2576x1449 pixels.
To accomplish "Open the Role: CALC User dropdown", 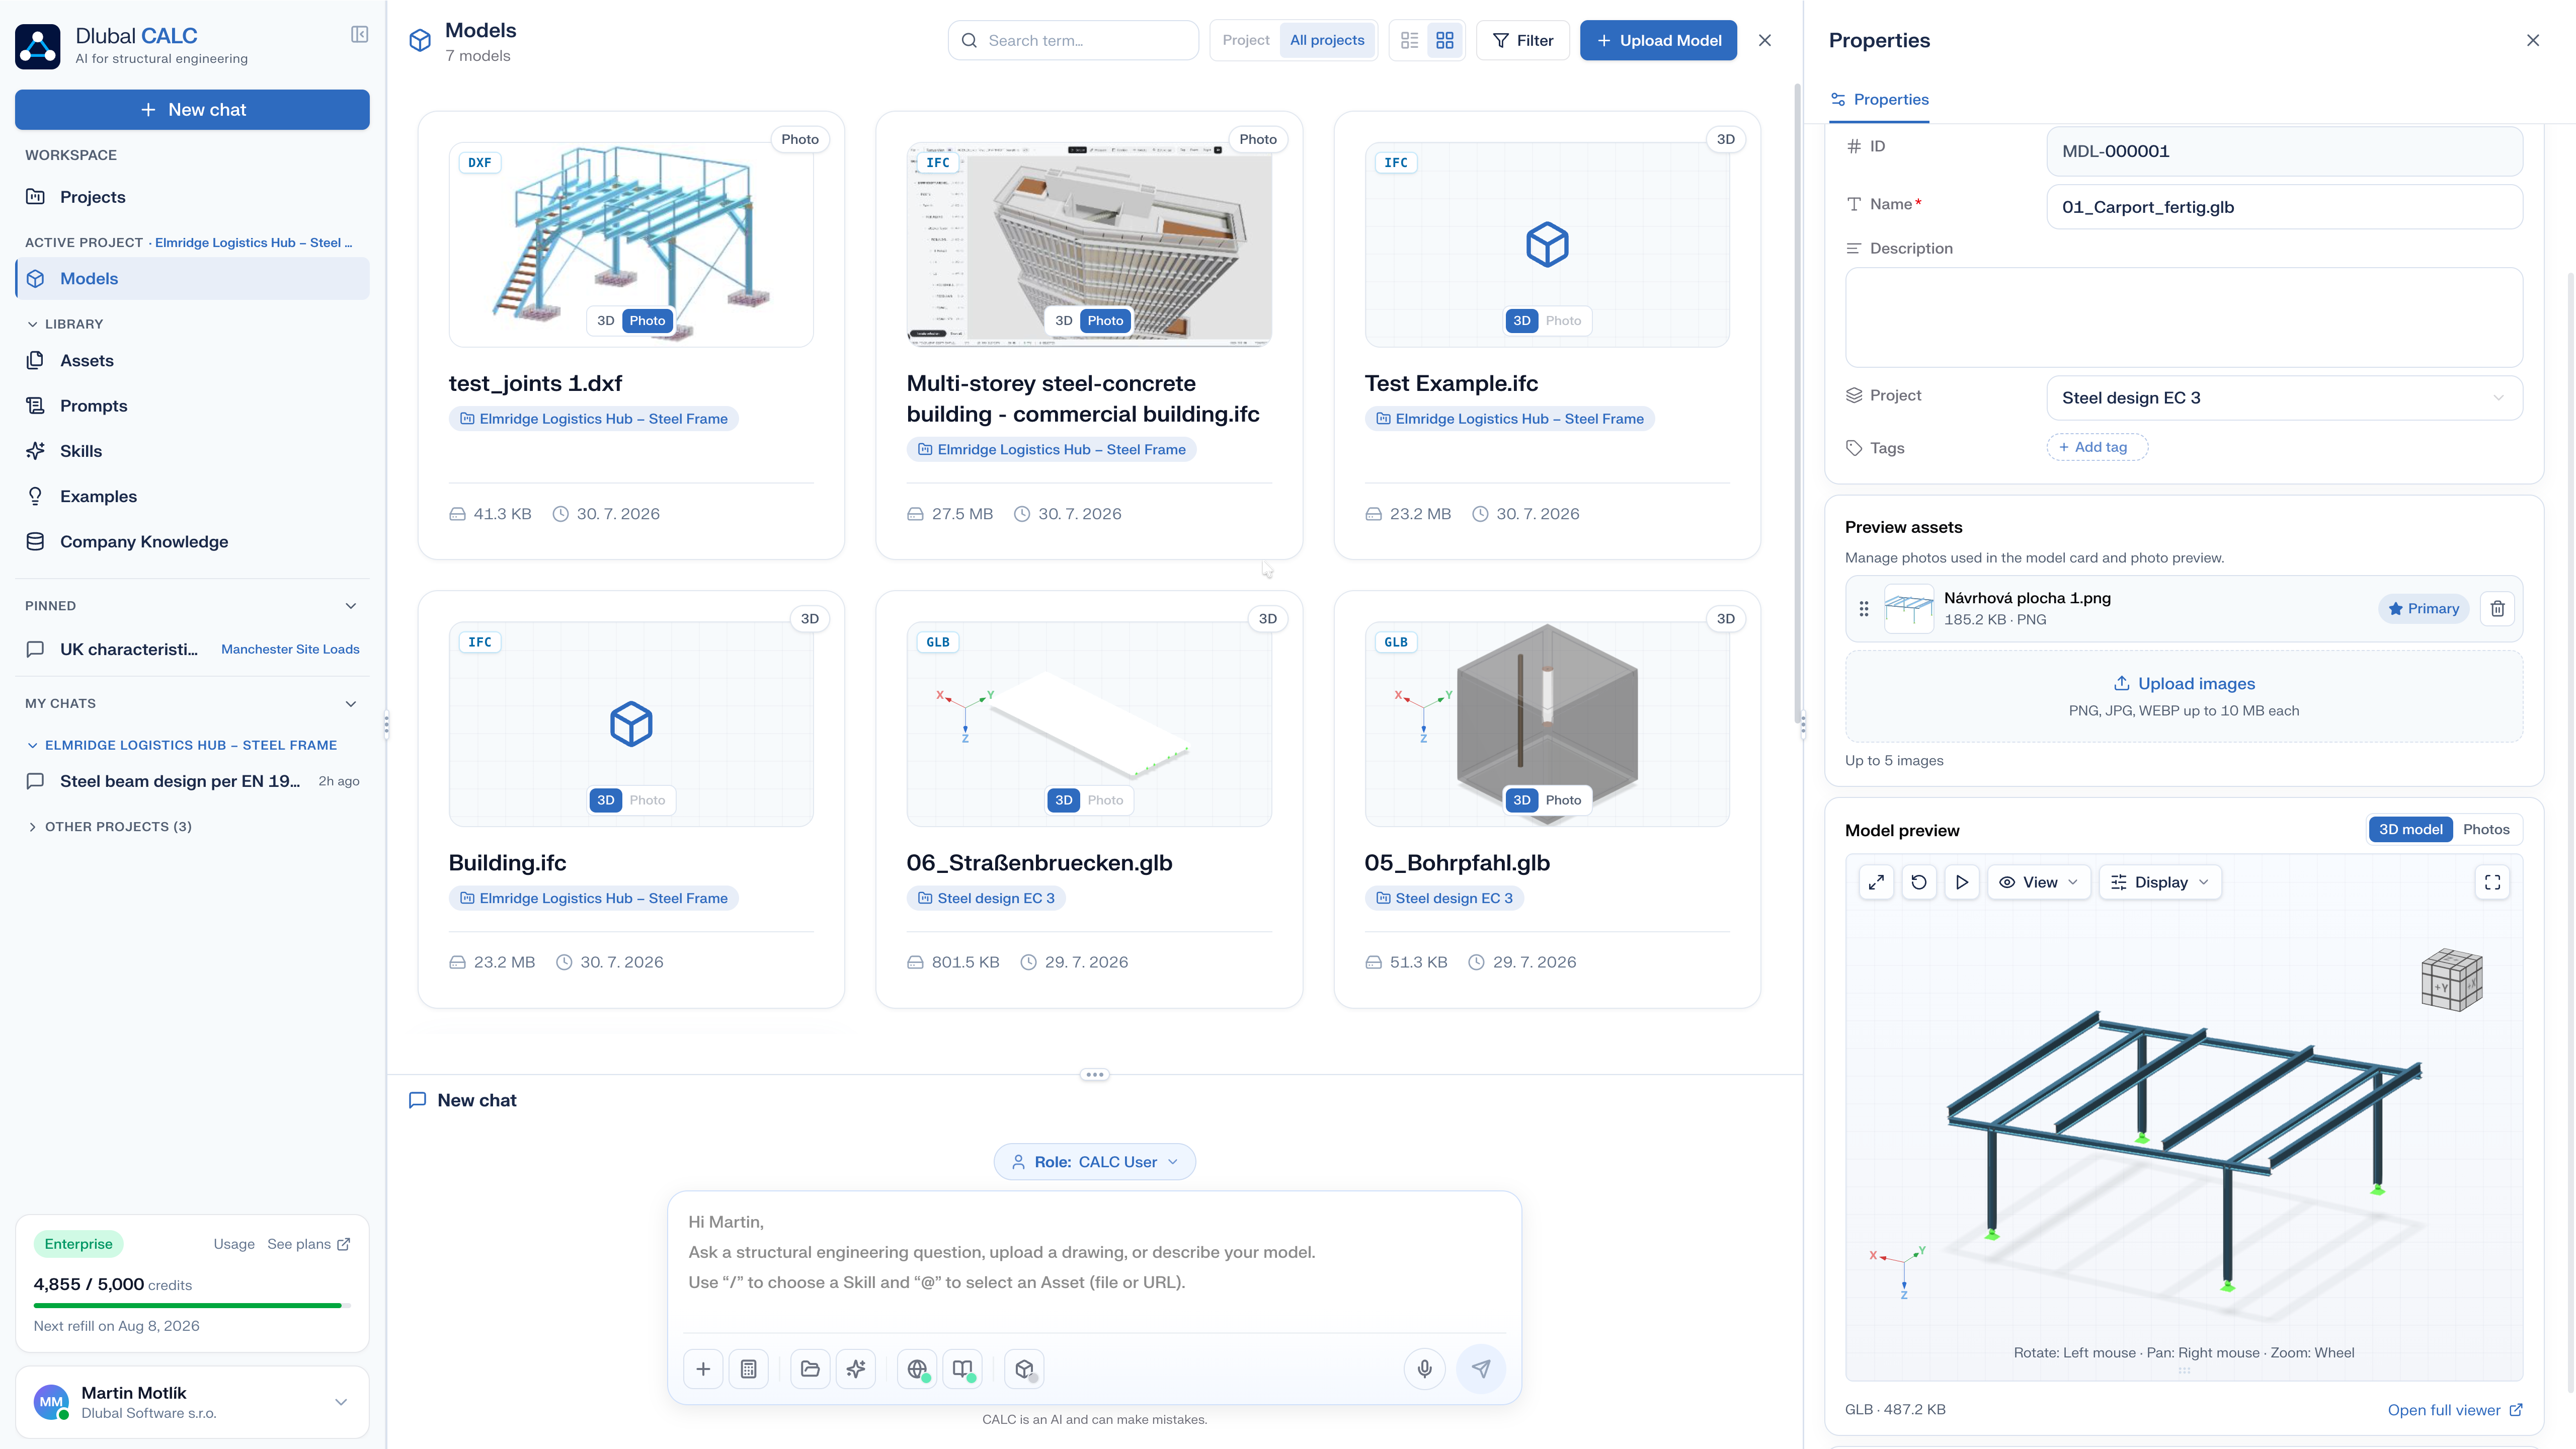I will [x=1094, y=1162].
